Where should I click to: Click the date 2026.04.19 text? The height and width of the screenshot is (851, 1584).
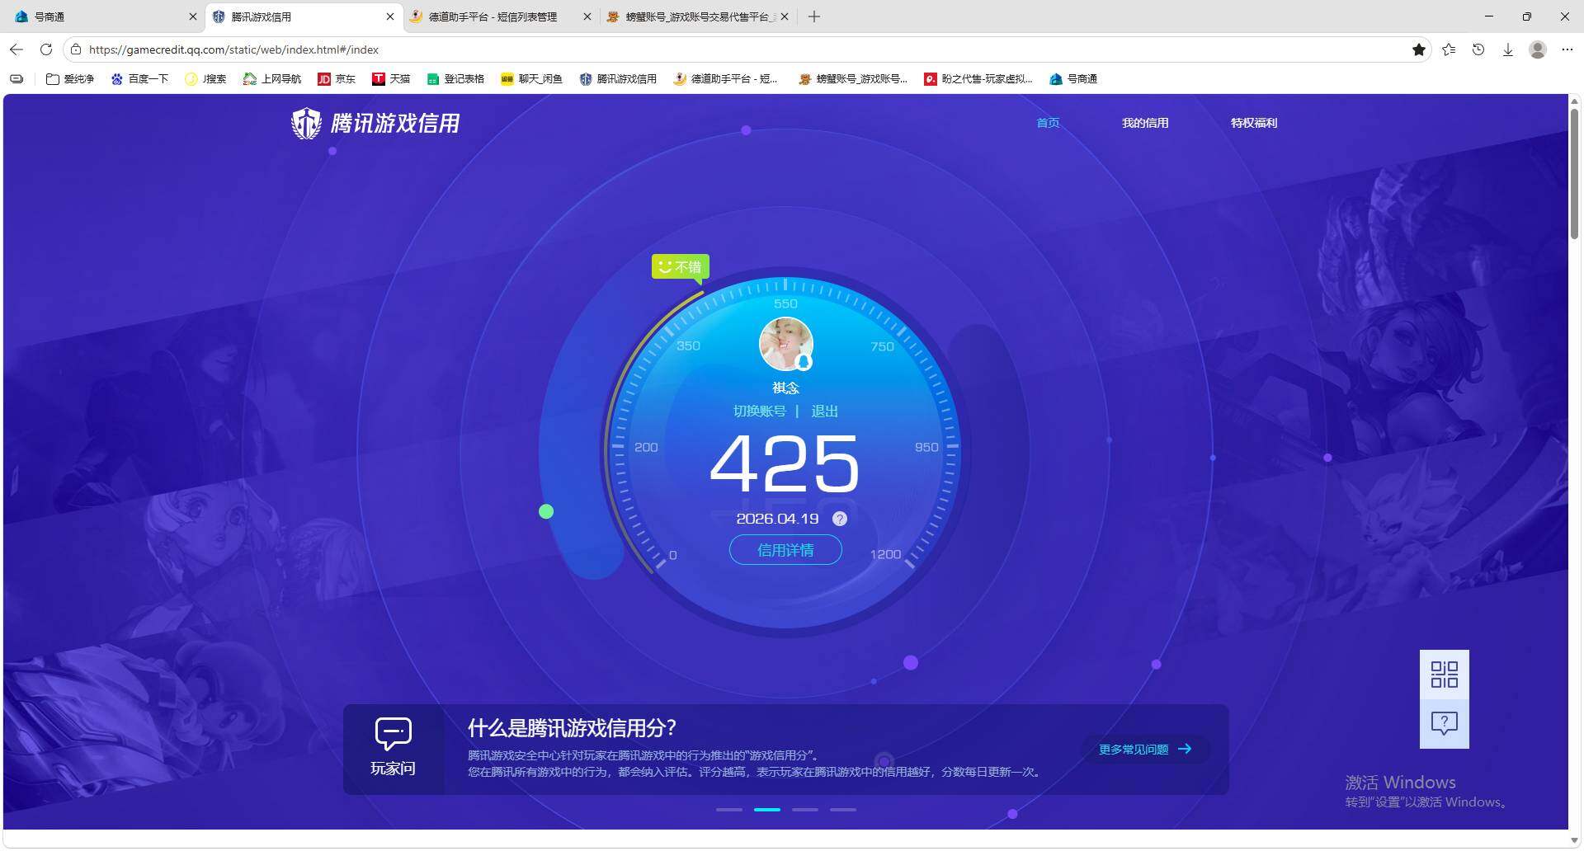coord(777,519)
